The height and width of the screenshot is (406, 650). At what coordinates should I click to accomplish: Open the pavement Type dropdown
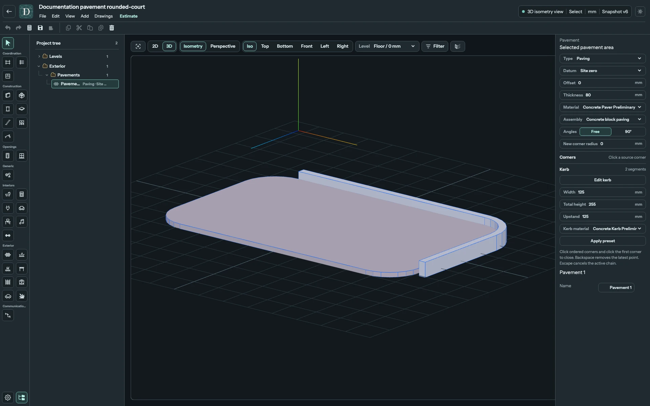[603, 59]
